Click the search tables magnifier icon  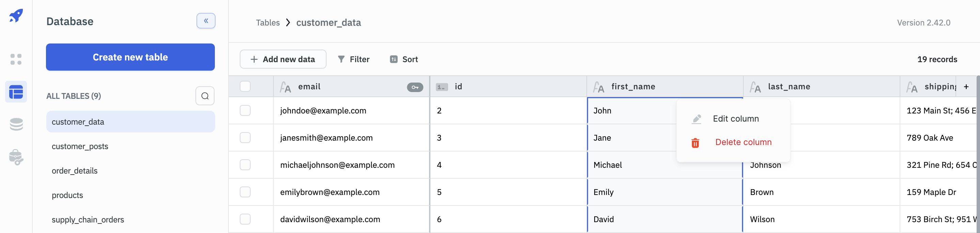click(205, 96)
